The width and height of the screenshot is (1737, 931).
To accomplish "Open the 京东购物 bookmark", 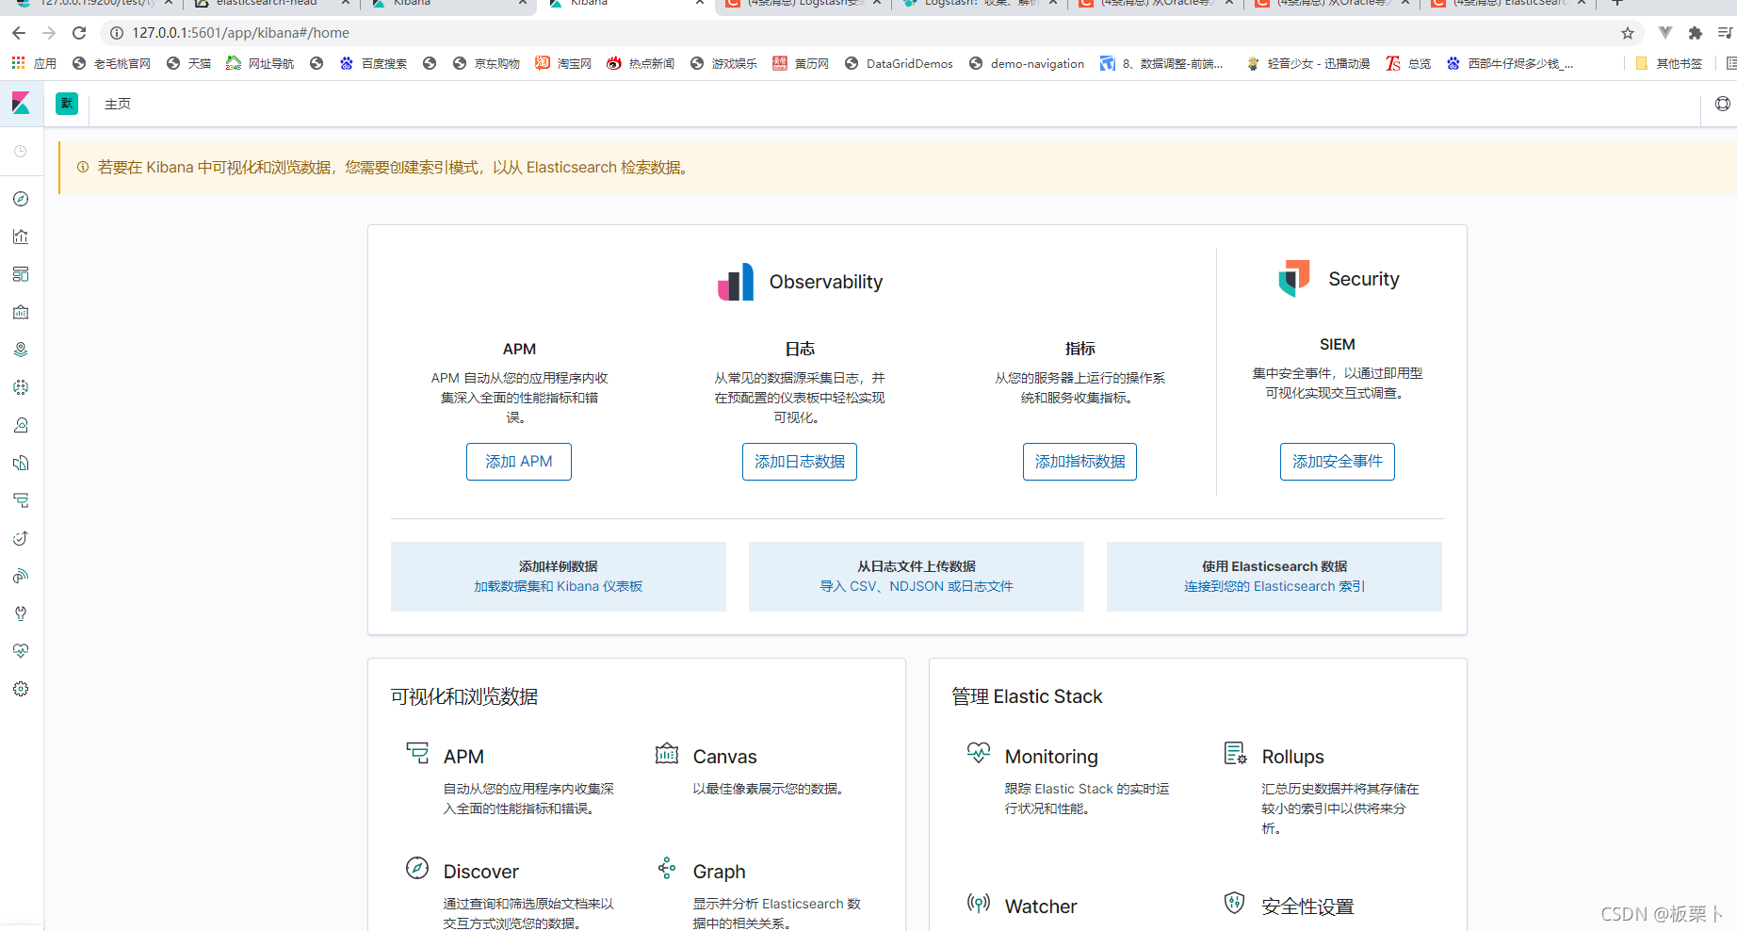I will coord(486,63).
